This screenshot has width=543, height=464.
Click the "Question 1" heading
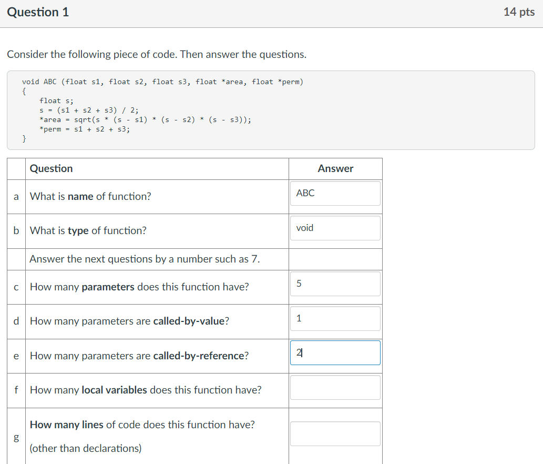tap(38, 12)
